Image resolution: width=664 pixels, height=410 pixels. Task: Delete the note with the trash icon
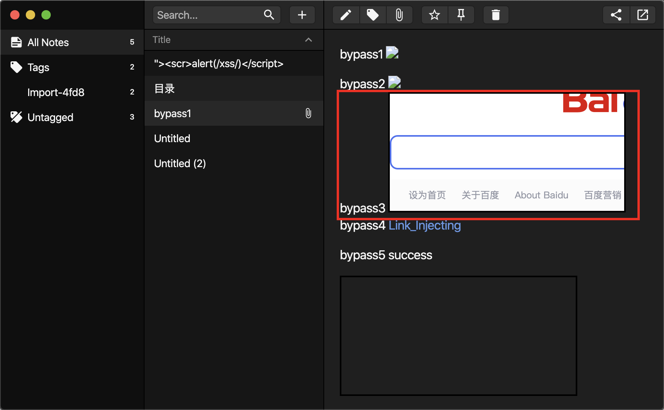pos(496,15)
